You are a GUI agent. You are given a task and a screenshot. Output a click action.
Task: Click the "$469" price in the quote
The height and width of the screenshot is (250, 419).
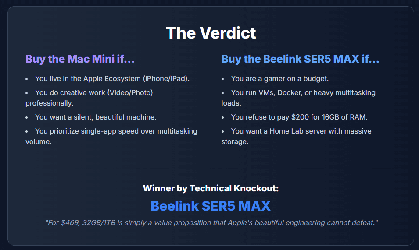[68, 223]
